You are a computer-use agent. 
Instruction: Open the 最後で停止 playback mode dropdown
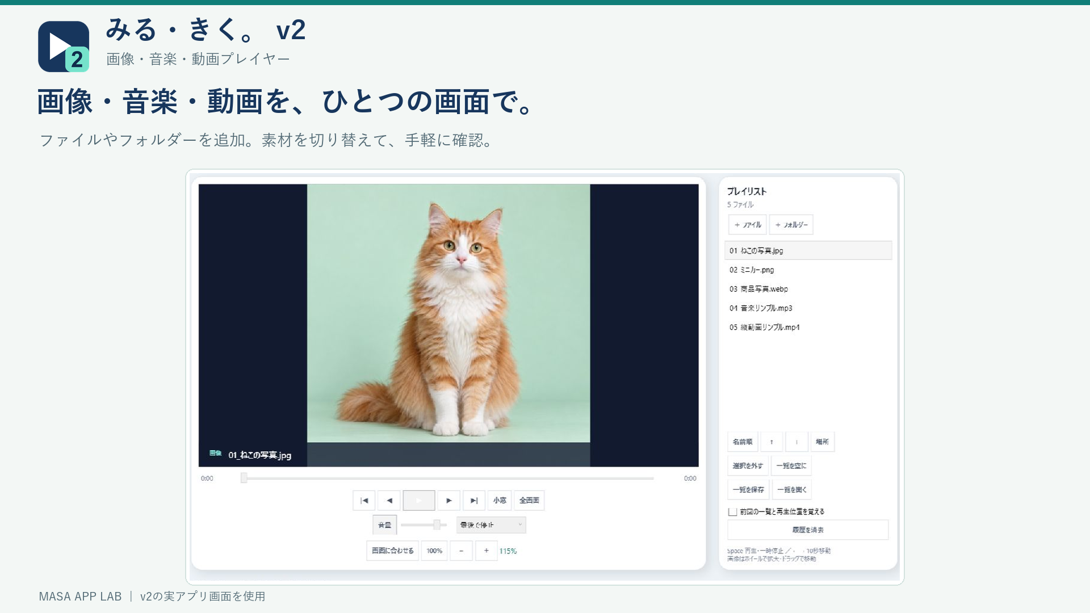click(491, 525)
